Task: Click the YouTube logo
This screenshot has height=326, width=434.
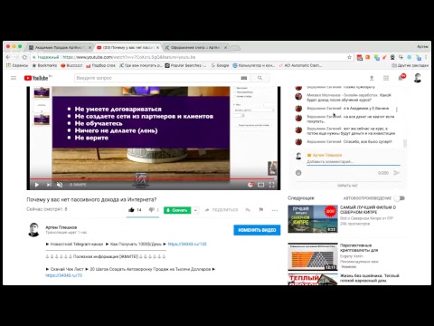Action: coord(36,78)
